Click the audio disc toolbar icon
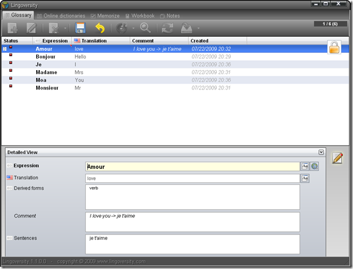This screenshot has width=353, height=269. click(x=122, y=28)
